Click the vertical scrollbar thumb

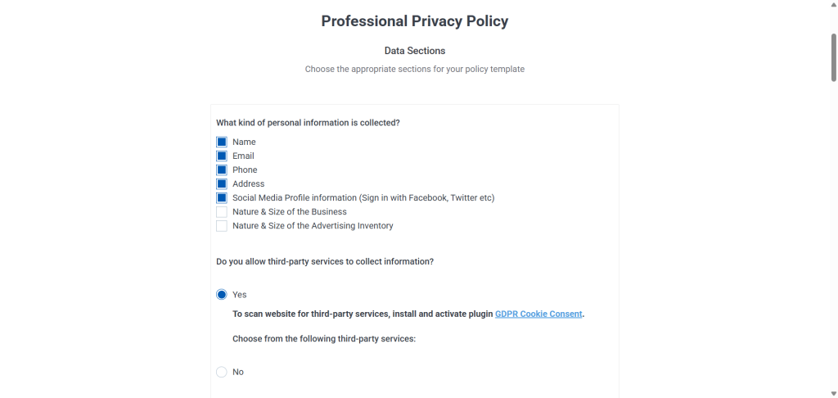pyautogui.click(x=833, y=57)
